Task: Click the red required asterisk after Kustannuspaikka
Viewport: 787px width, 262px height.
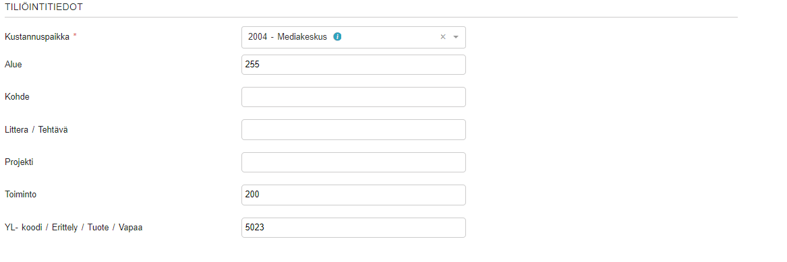Action: click(75, 36)
